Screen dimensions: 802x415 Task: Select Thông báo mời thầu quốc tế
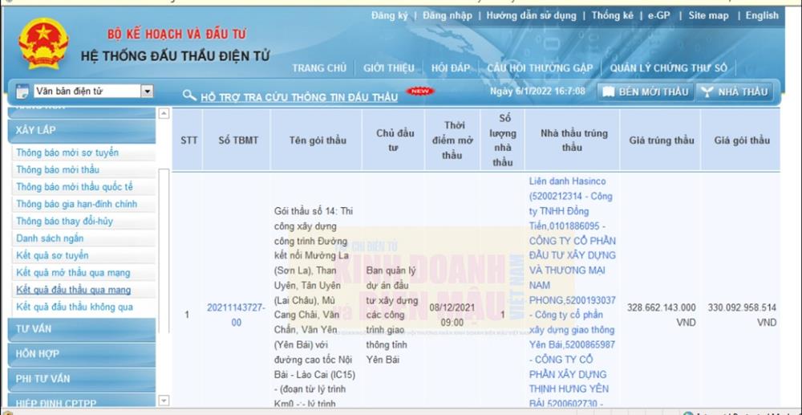tap(75, 187)
